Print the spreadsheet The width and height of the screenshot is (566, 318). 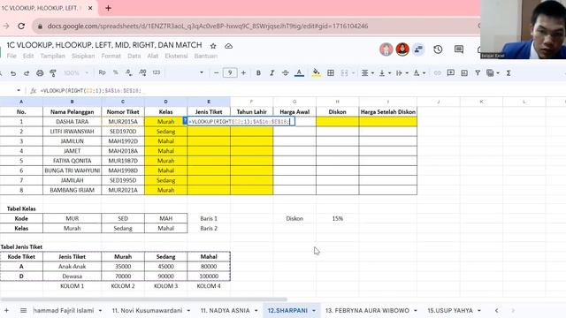tap(40, 73)
